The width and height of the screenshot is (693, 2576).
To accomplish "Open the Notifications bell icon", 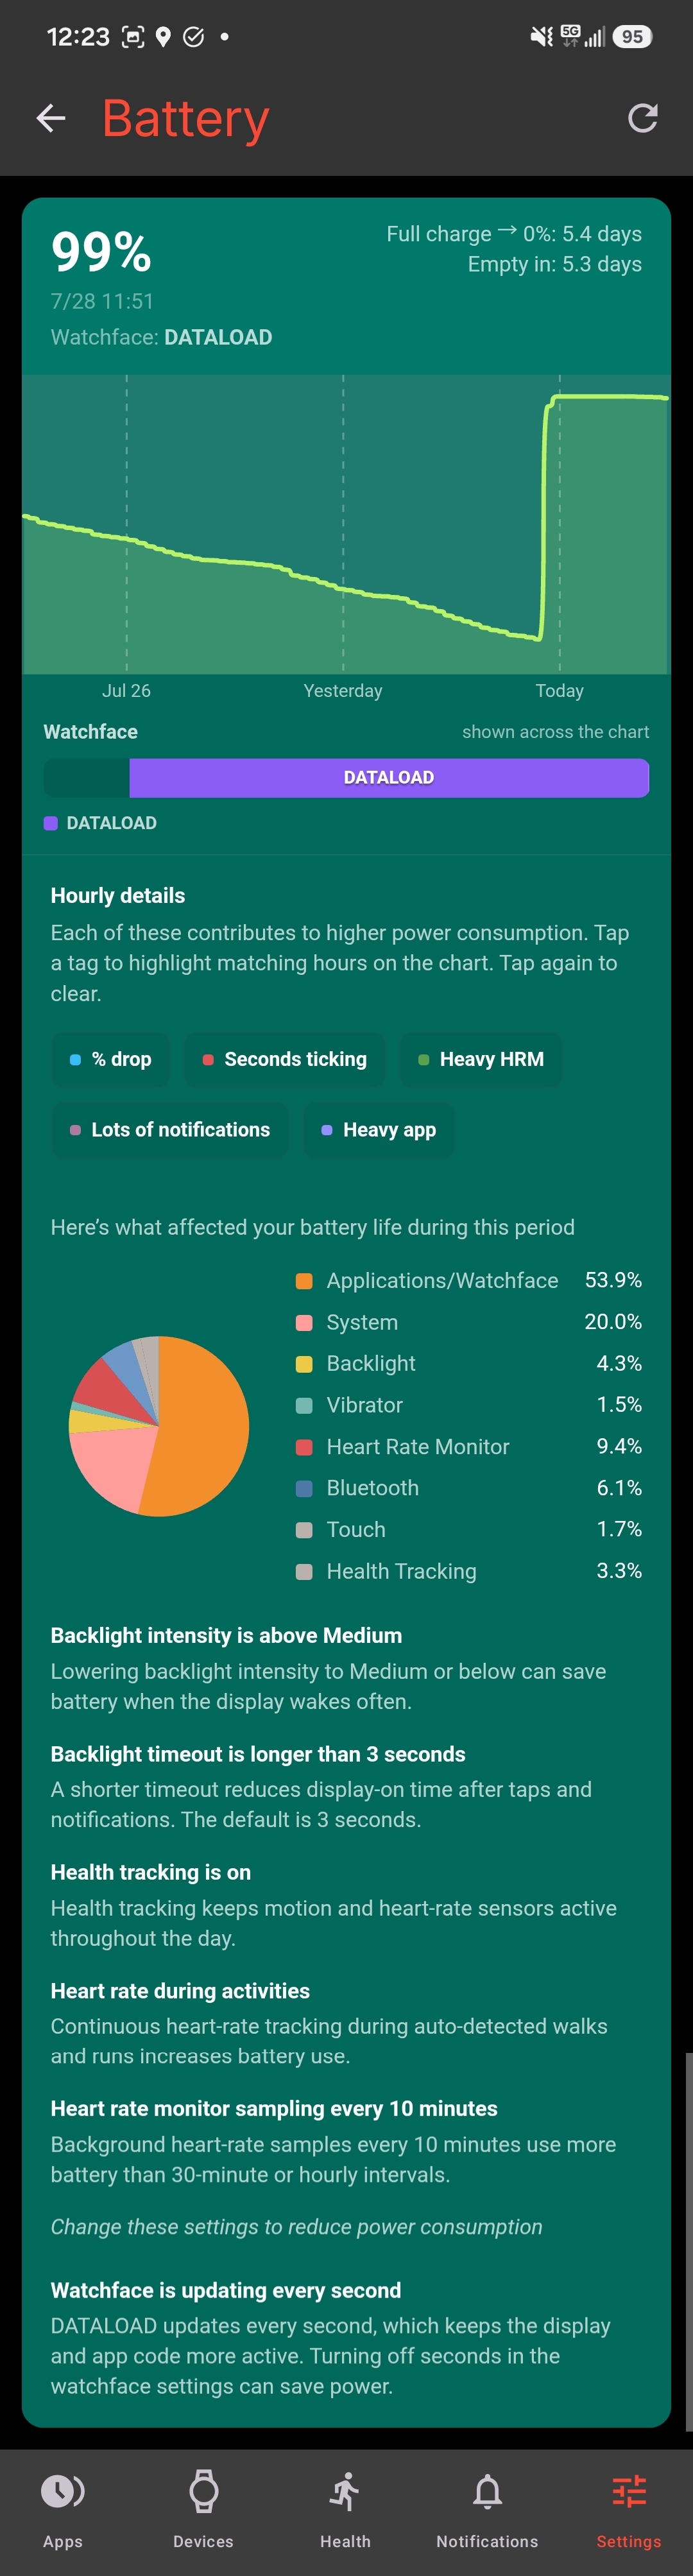I will click(487, 2491).
